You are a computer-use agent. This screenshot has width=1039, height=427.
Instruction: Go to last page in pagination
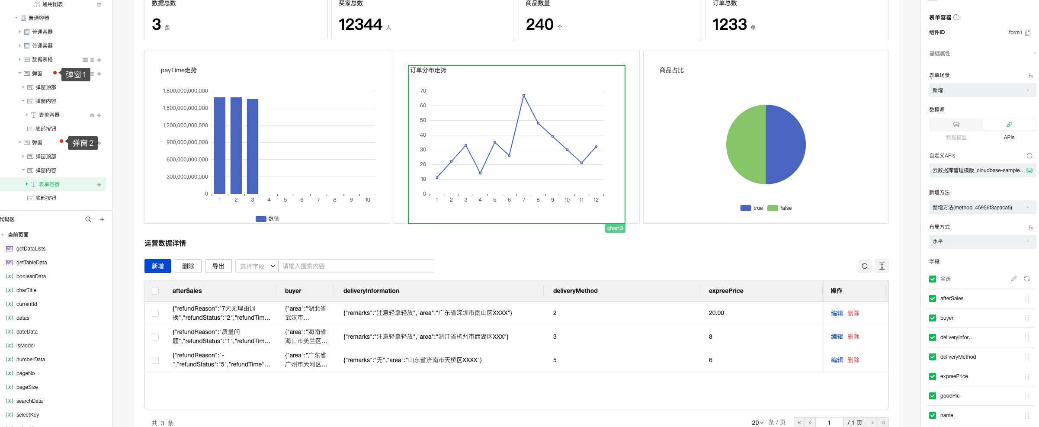tap(883, 423)
